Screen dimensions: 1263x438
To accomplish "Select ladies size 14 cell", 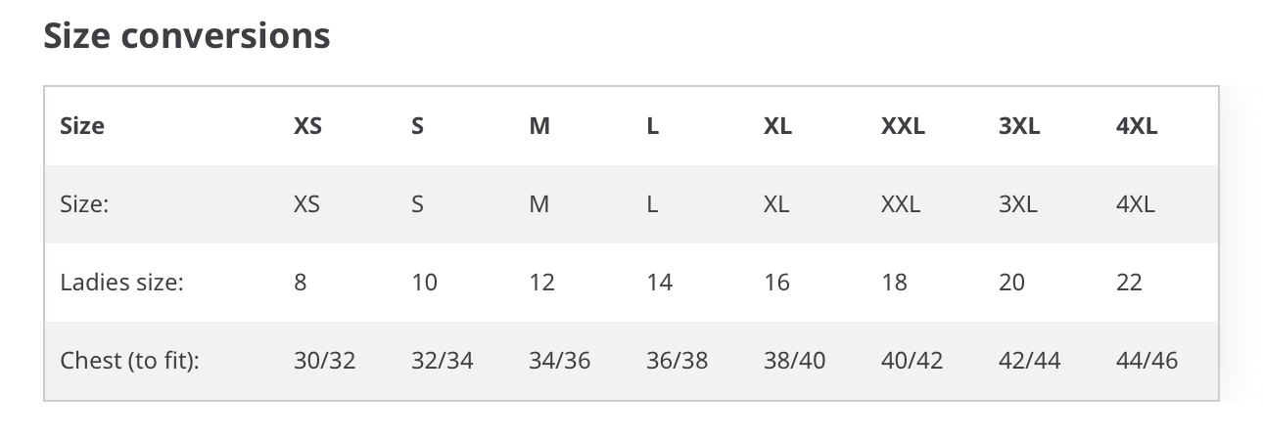I will 660,283.
